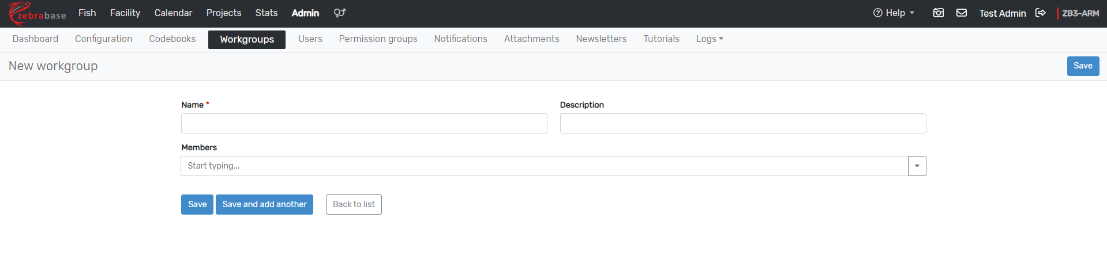The width and height of the screenshot is (1107, 271).
Task: Select the Codebooks tab
Action: 172,39
